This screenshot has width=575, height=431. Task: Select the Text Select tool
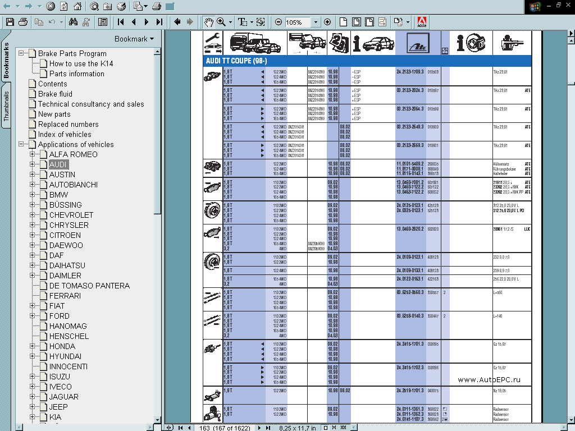point(241,21)
